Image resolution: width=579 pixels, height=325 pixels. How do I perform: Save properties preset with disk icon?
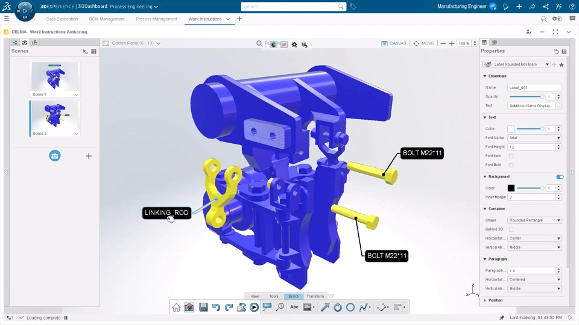(x=565, y=52)
